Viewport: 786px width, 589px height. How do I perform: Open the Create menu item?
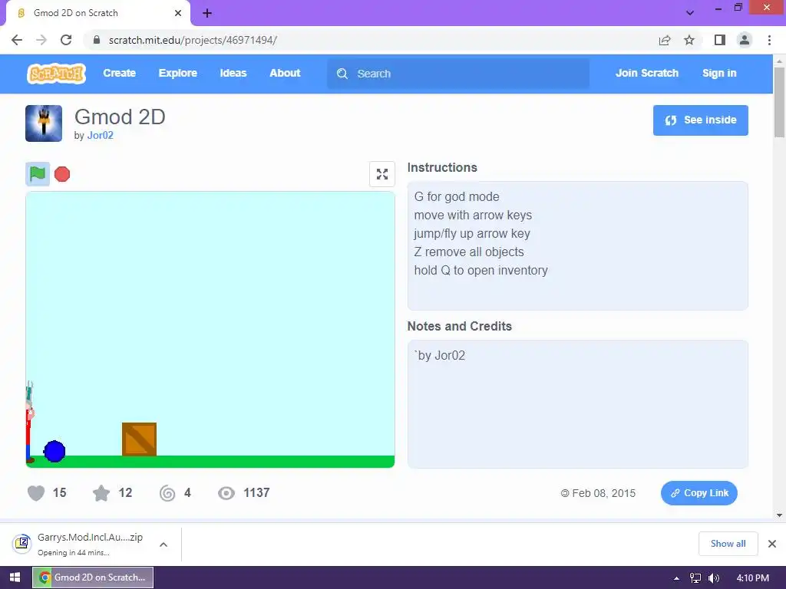pyautogui.click(x=119, y=73)
